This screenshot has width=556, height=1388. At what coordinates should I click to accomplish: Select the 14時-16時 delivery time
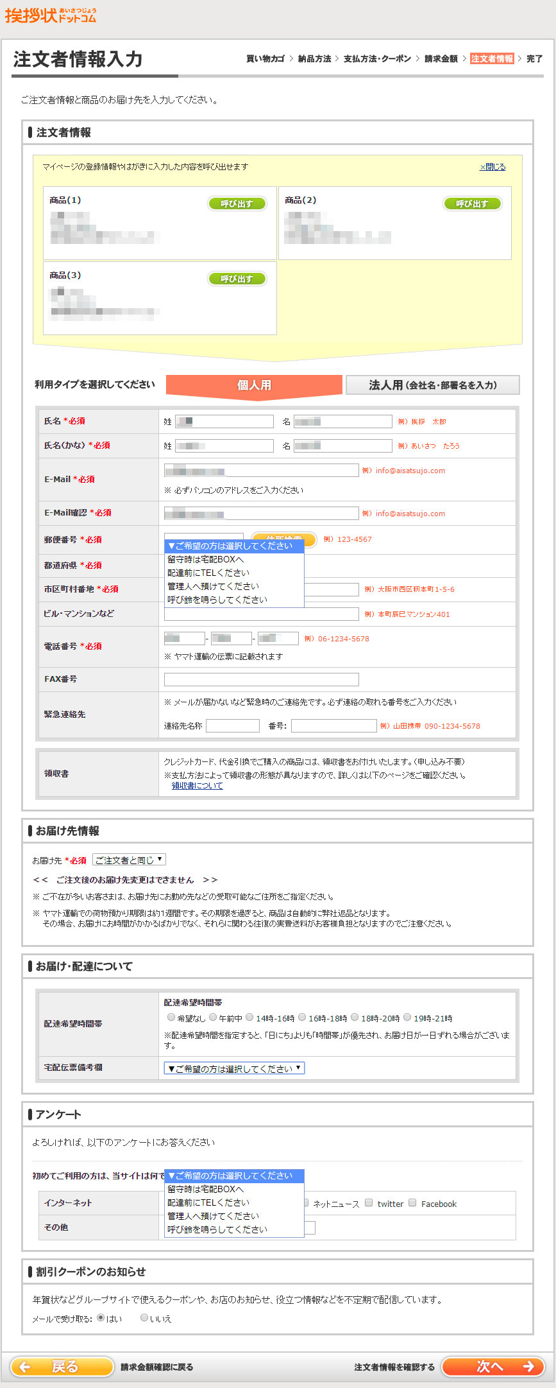point(250,1017)
